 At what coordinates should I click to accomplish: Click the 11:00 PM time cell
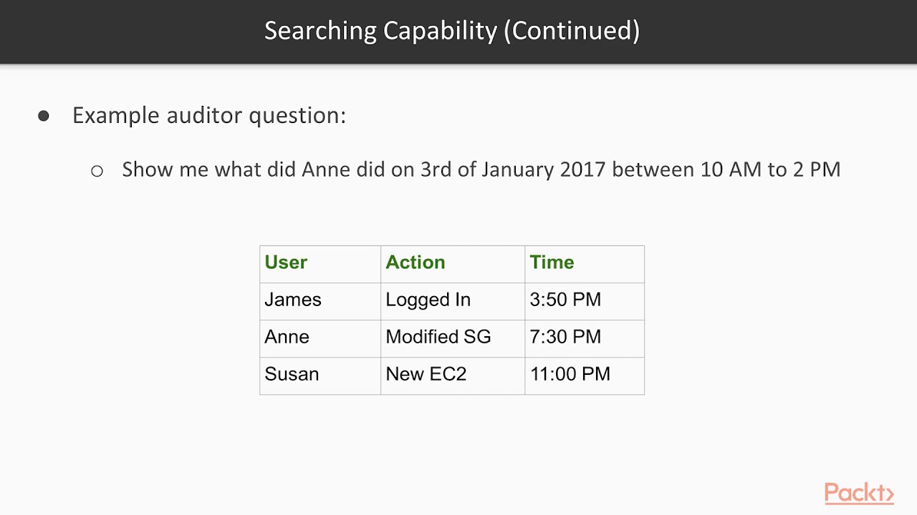(x=570, y=374)
